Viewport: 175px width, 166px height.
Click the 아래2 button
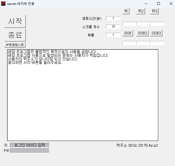pyautogui.click(x=142, y=33)
